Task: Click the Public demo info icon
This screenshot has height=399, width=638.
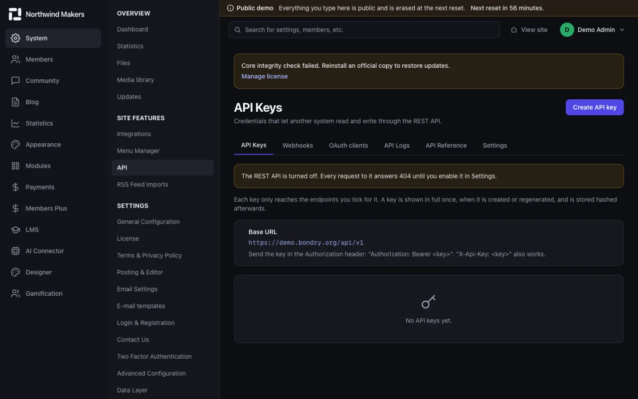Action: coord(230,8)
